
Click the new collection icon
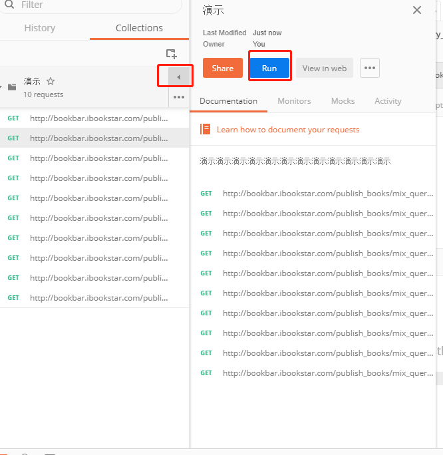171,54
